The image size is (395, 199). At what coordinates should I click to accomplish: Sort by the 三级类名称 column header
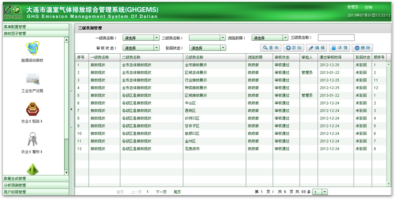click(x=215, y=58)
